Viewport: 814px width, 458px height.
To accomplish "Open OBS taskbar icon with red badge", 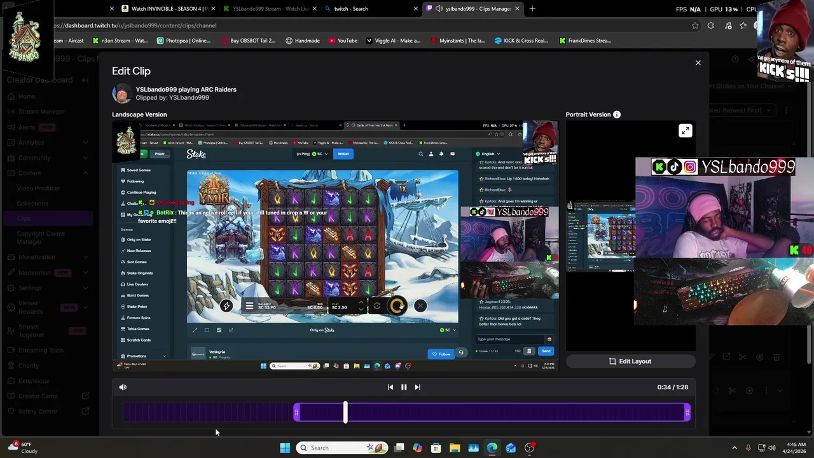I will (530, 448).
